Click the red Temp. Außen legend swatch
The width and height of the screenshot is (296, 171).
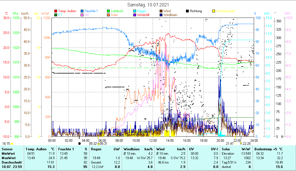(x=56, y=11)
